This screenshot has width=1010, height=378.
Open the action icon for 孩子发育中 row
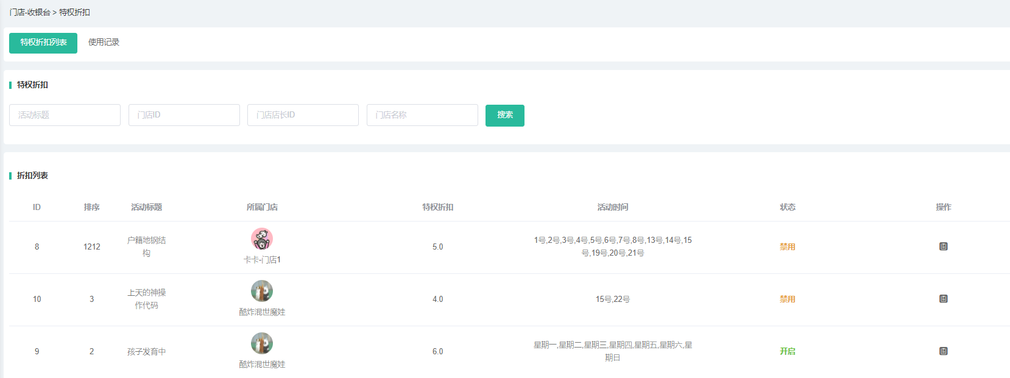click(x=943, y=351)
